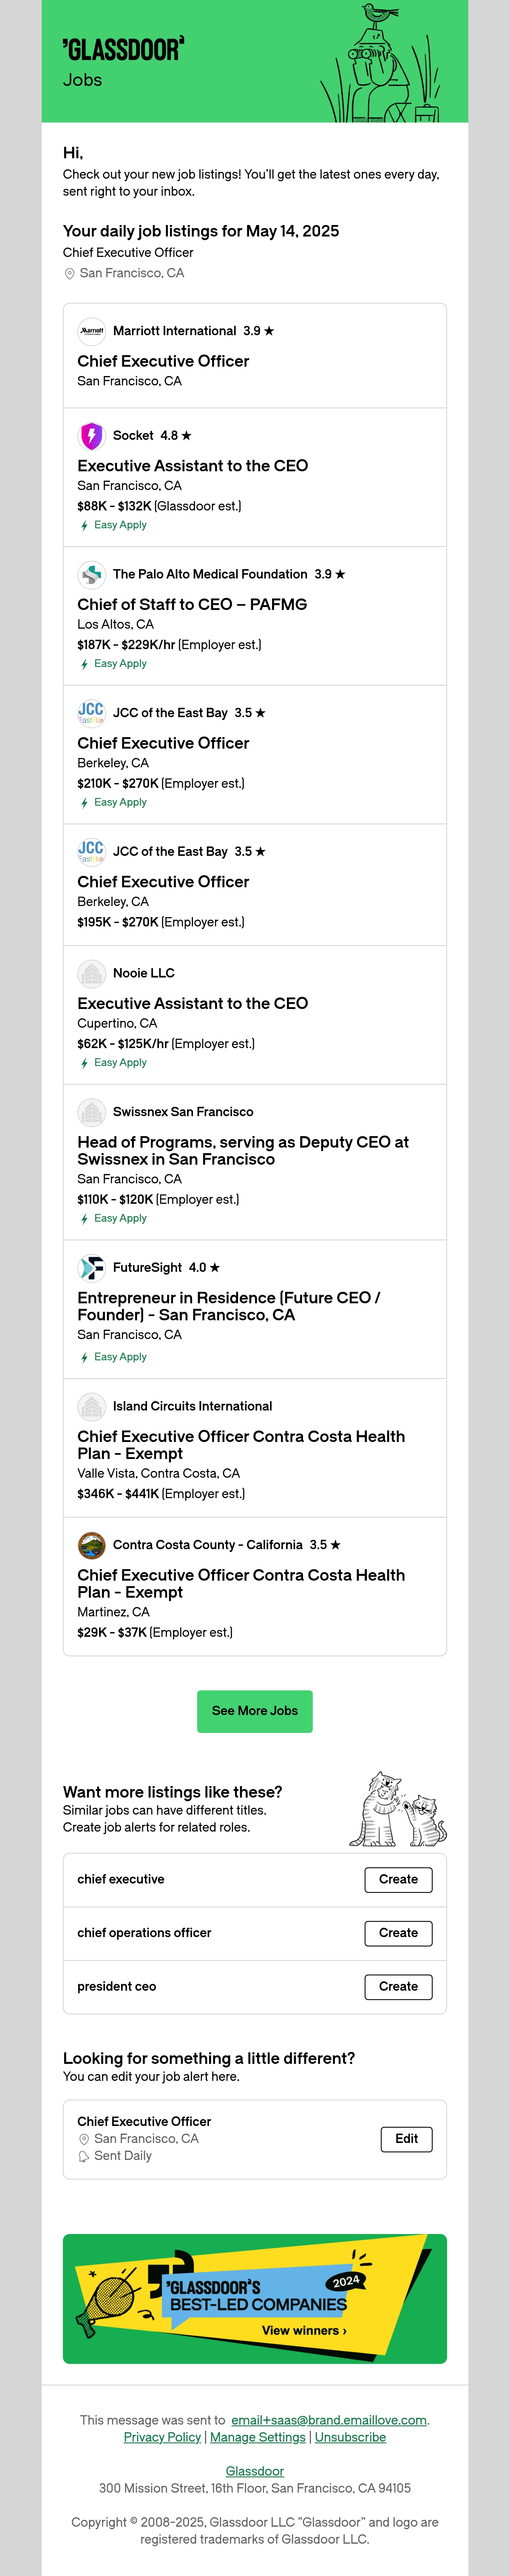Click the Nooie LLC building icon
Screen dimensions: 510x2576
click(x=91, y=973)
